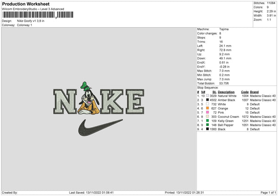Screen dimensions: 278x196
Task: Click the Nike swoosh embroidery
Action: [101, 128]
